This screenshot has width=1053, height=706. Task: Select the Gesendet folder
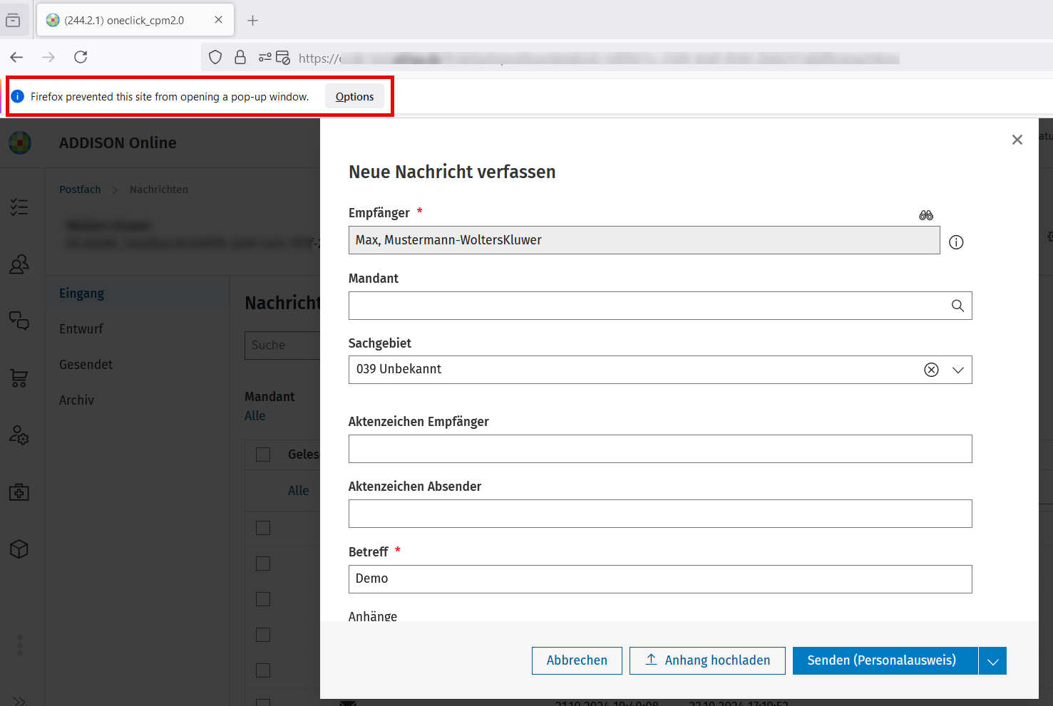[x=86, y=365]
